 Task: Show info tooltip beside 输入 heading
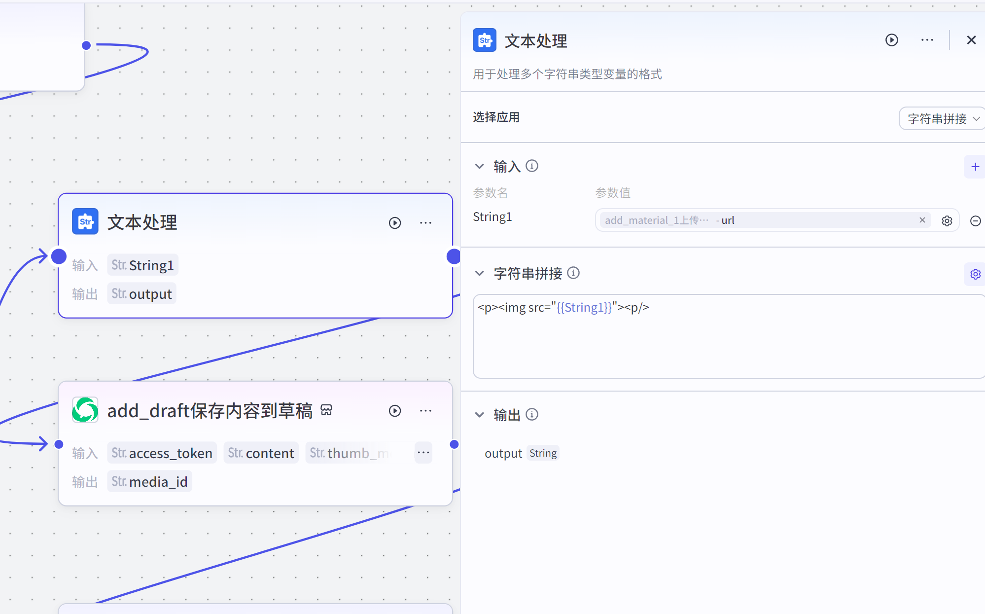pyautogui.click(x=532, y=166)
